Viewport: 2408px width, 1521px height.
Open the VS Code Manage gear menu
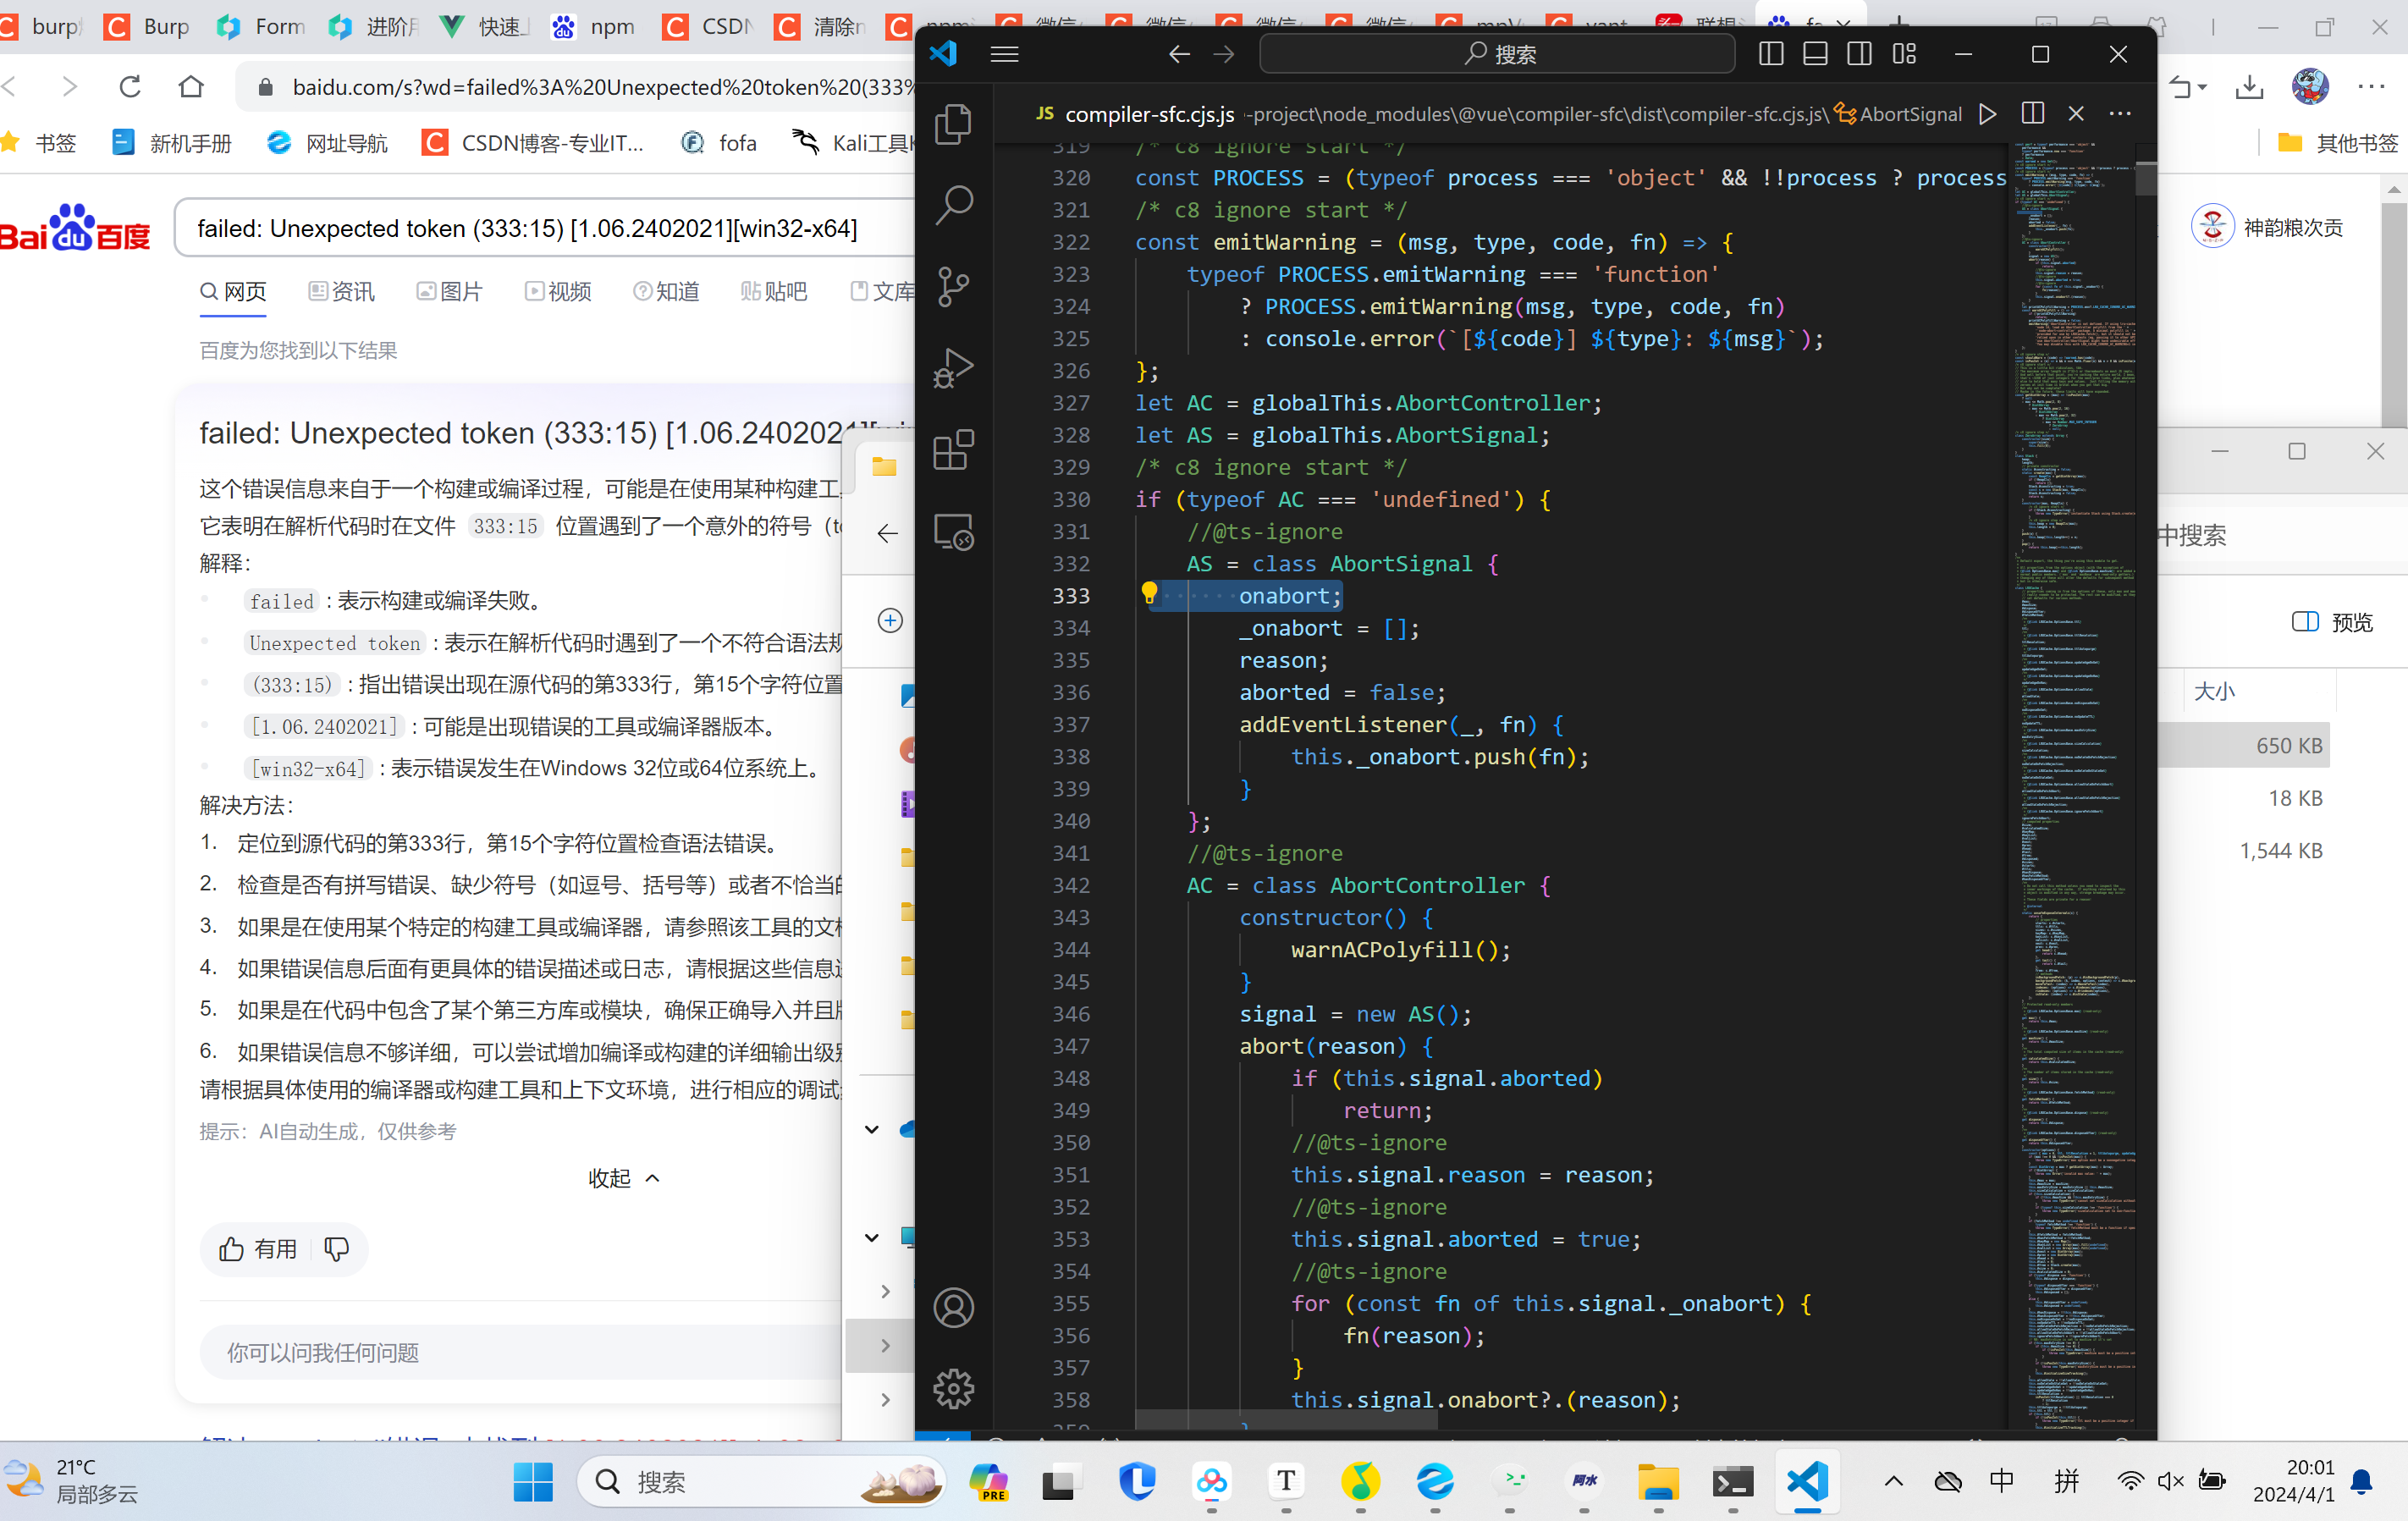[x=953, y=1388]
